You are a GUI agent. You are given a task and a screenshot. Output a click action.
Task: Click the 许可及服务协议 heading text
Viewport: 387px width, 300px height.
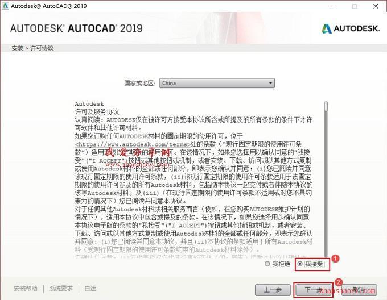tap(97, 112)
